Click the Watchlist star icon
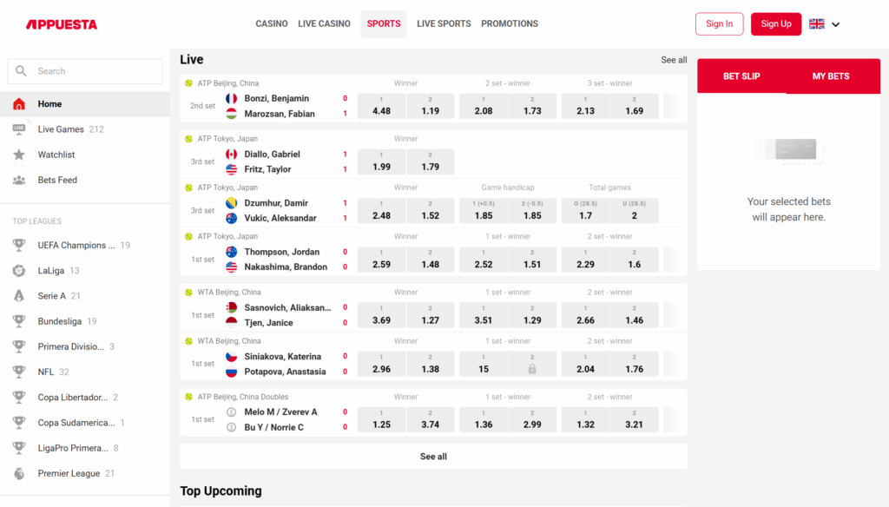The height and width of the screenshot is (507, 889). (19, 155)
